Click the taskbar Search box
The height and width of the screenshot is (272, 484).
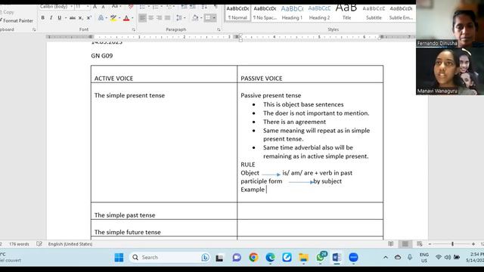pos(170,257)
